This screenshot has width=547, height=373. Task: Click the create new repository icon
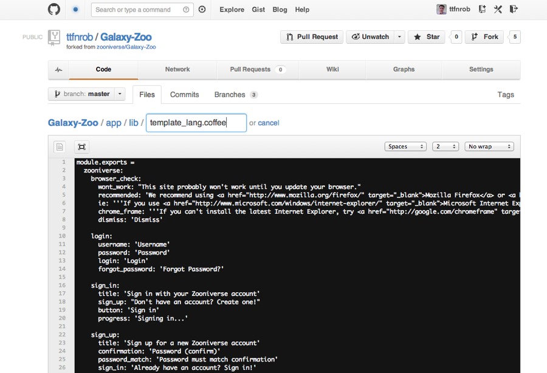[482, 9]
